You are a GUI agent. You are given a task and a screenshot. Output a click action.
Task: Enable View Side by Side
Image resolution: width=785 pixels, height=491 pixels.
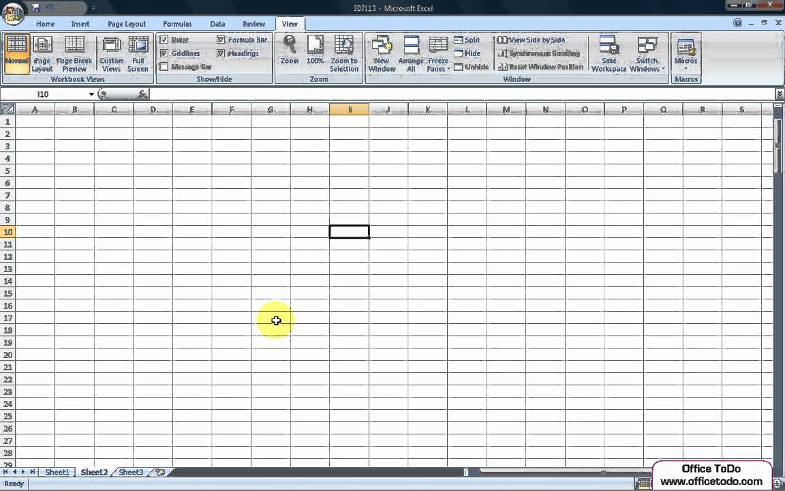pyautogui.click(x=532, y=40)
